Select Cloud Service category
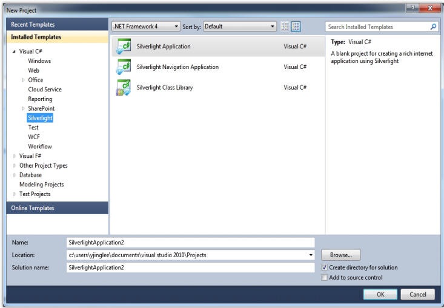 [x=45, y=90]
